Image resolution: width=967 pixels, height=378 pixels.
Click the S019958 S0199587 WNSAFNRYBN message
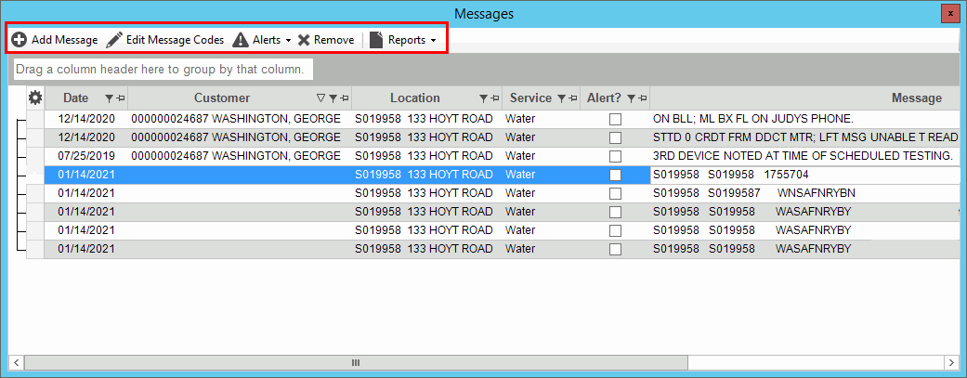coord(753,193)
